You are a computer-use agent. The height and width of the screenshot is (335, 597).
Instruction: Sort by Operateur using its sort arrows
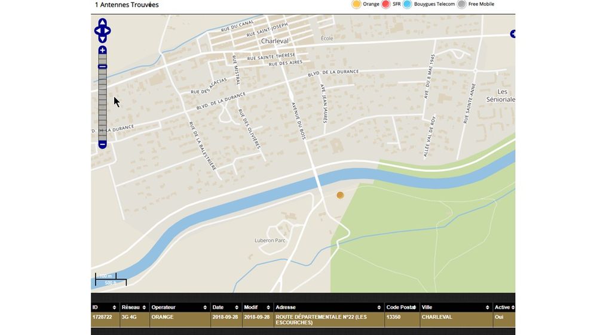(205, 307)
